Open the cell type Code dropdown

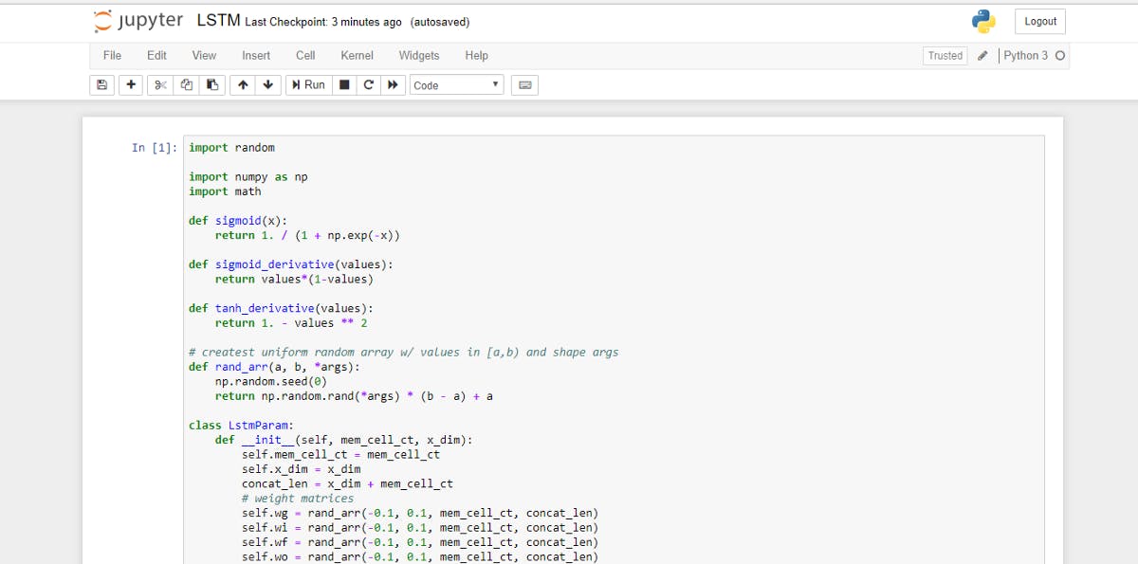456,85
